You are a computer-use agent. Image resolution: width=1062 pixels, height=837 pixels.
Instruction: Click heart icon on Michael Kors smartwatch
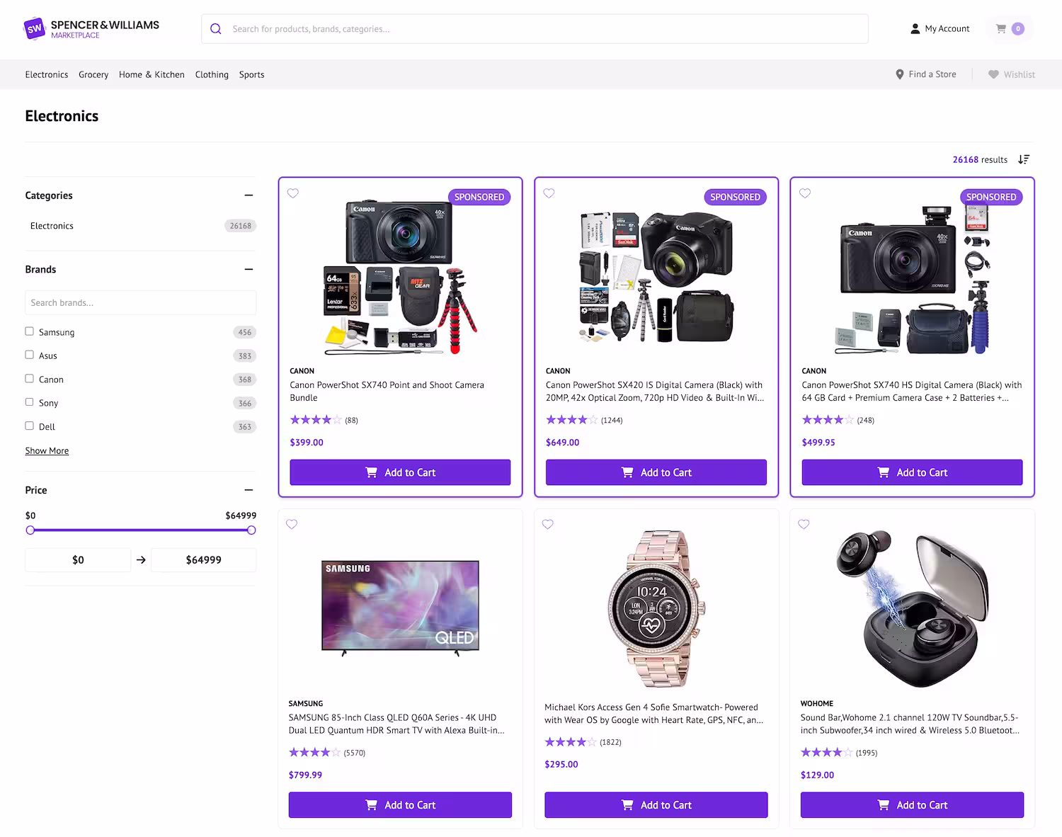coord(547,525)
